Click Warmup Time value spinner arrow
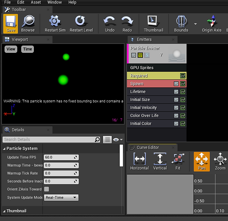The width and height of the screenshot is (228, 221). (75, 165)
